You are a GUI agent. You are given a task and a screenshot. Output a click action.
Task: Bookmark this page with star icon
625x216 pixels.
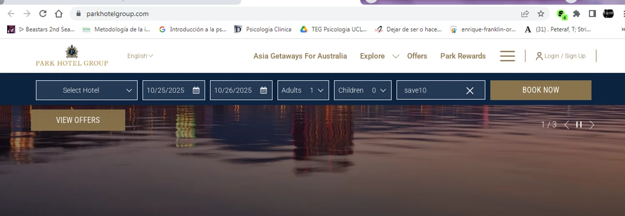pyautogui.click(x=541, y=14)
